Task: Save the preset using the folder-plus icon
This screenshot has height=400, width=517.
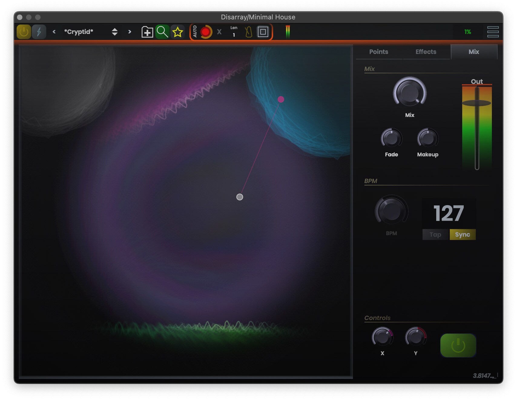Action: (147, 32)
